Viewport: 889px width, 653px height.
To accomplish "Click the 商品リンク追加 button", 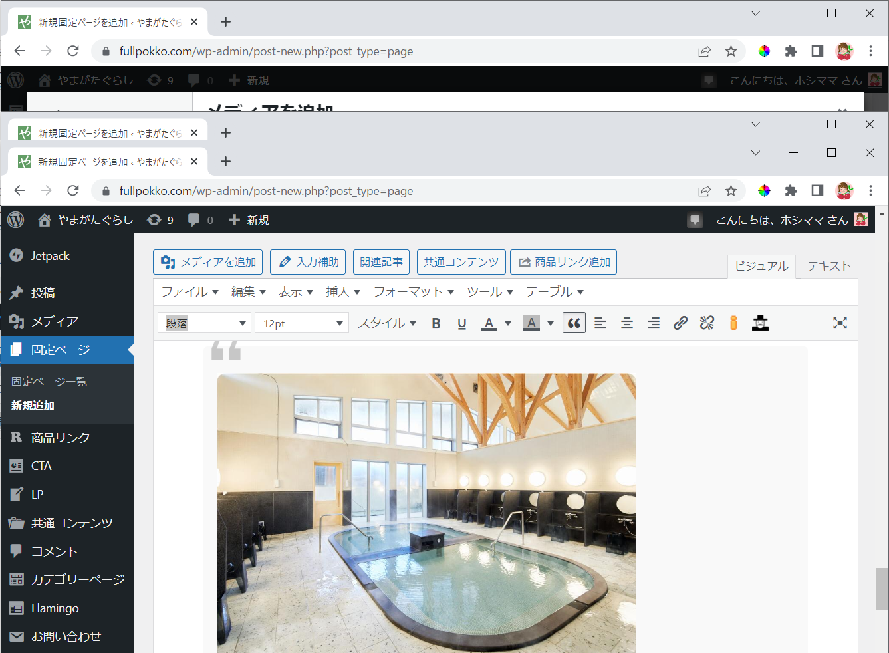I will click(x=564, y=262).
